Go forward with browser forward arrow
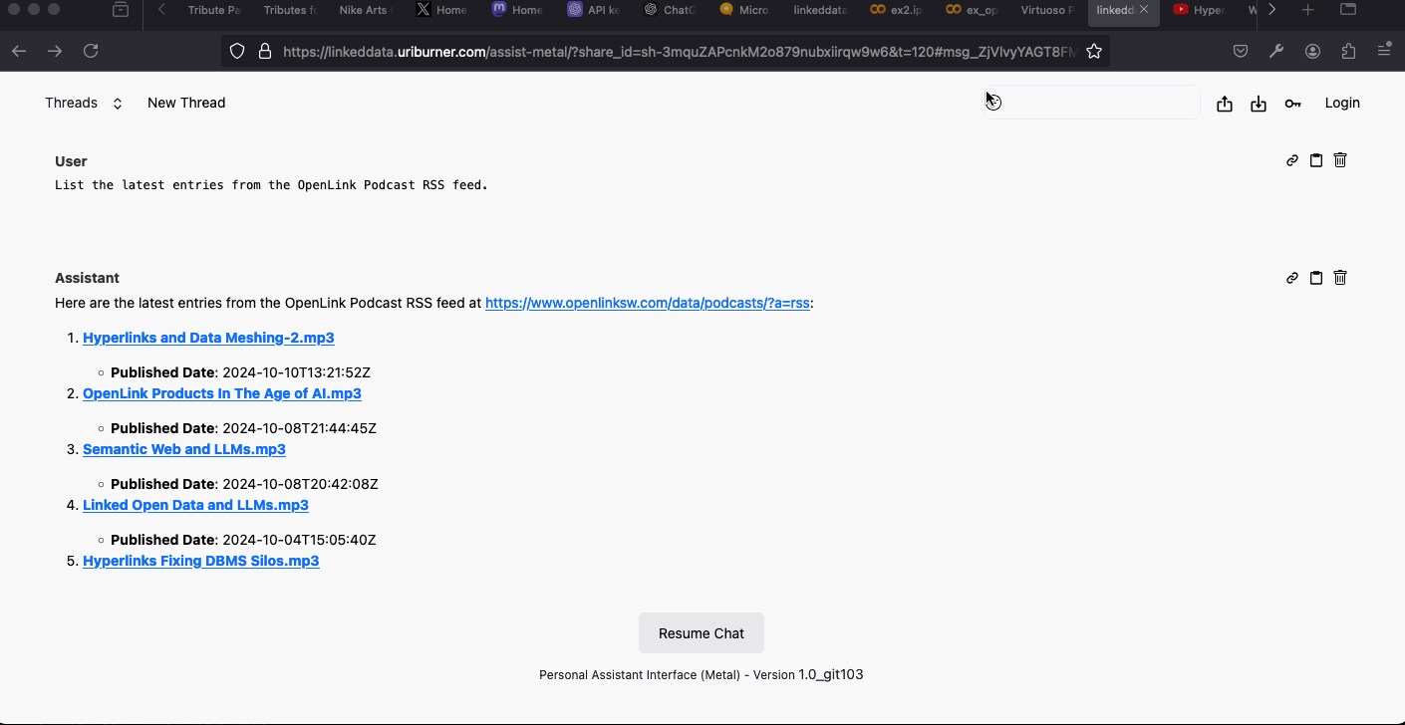 click(55, 51)
